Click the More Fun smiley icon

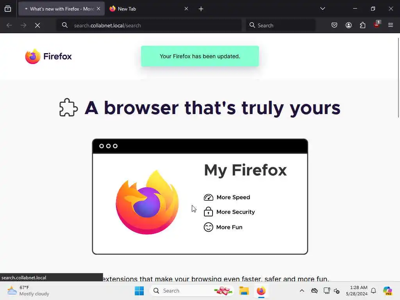208,227
